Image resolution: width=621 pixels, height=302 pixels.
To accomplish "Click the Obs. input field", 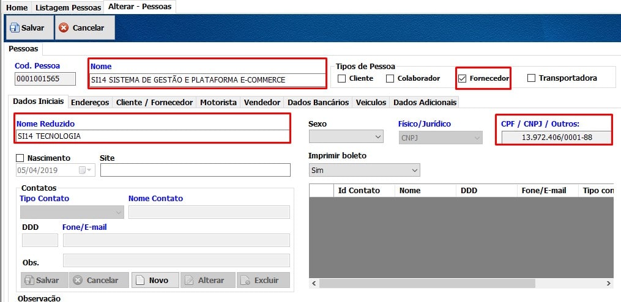I will [x=176, y=260].
